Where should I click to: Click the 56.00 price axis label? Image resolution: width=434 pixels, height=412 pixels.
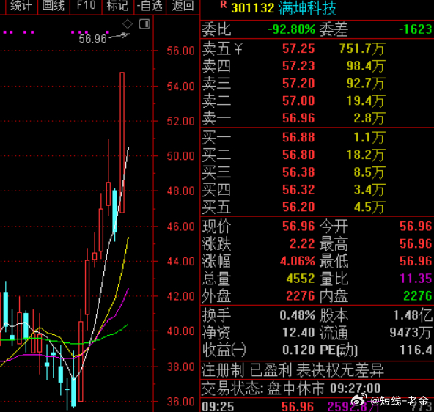pyautogui.click(x=181, y=51)
